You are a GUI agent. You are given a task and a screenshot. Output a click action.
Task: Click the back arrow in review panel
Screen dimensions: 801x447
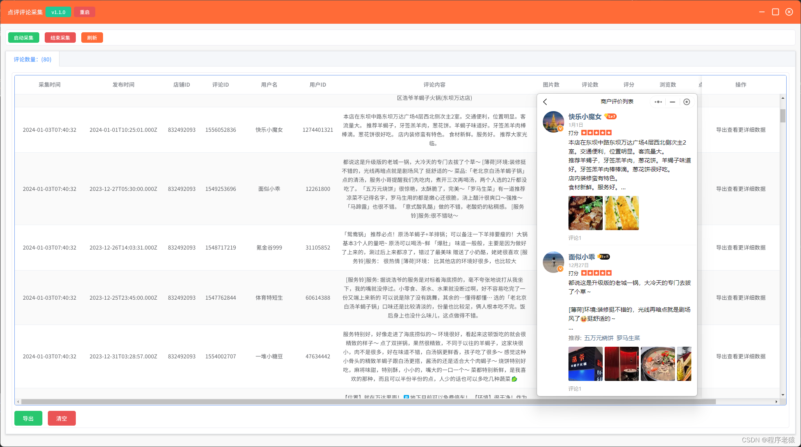click(x=545, y=102)
